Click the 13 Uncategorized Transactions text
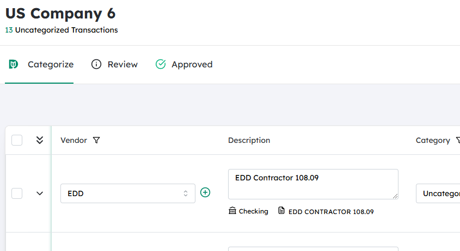The width and height of the screenshot is (460, 251). pos(62,30)
